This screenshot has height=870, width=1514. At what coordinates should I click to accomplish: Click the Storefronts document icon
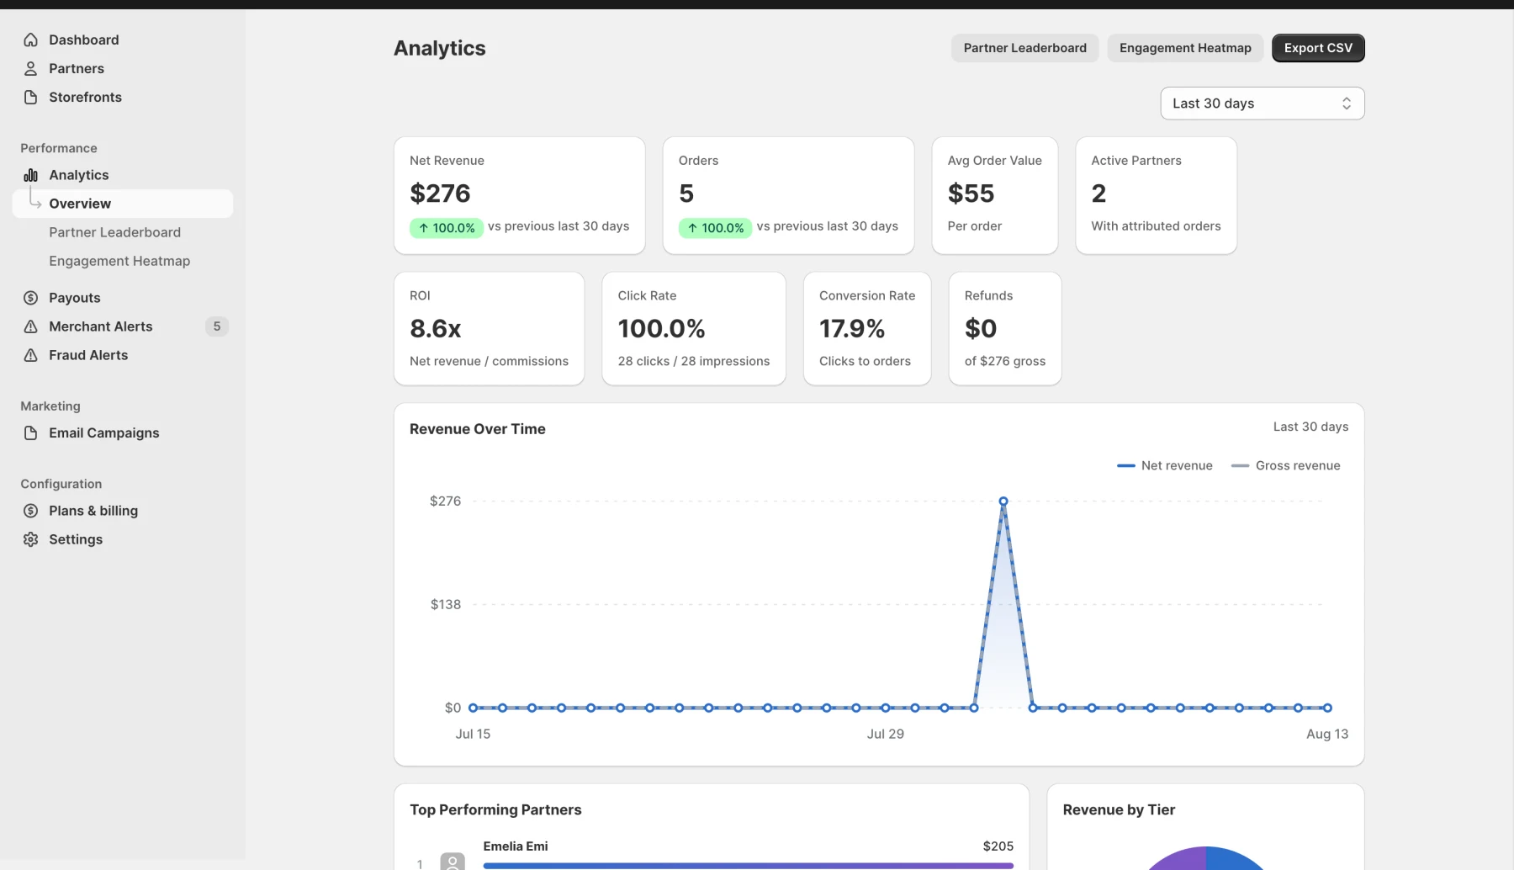[31, 97]
